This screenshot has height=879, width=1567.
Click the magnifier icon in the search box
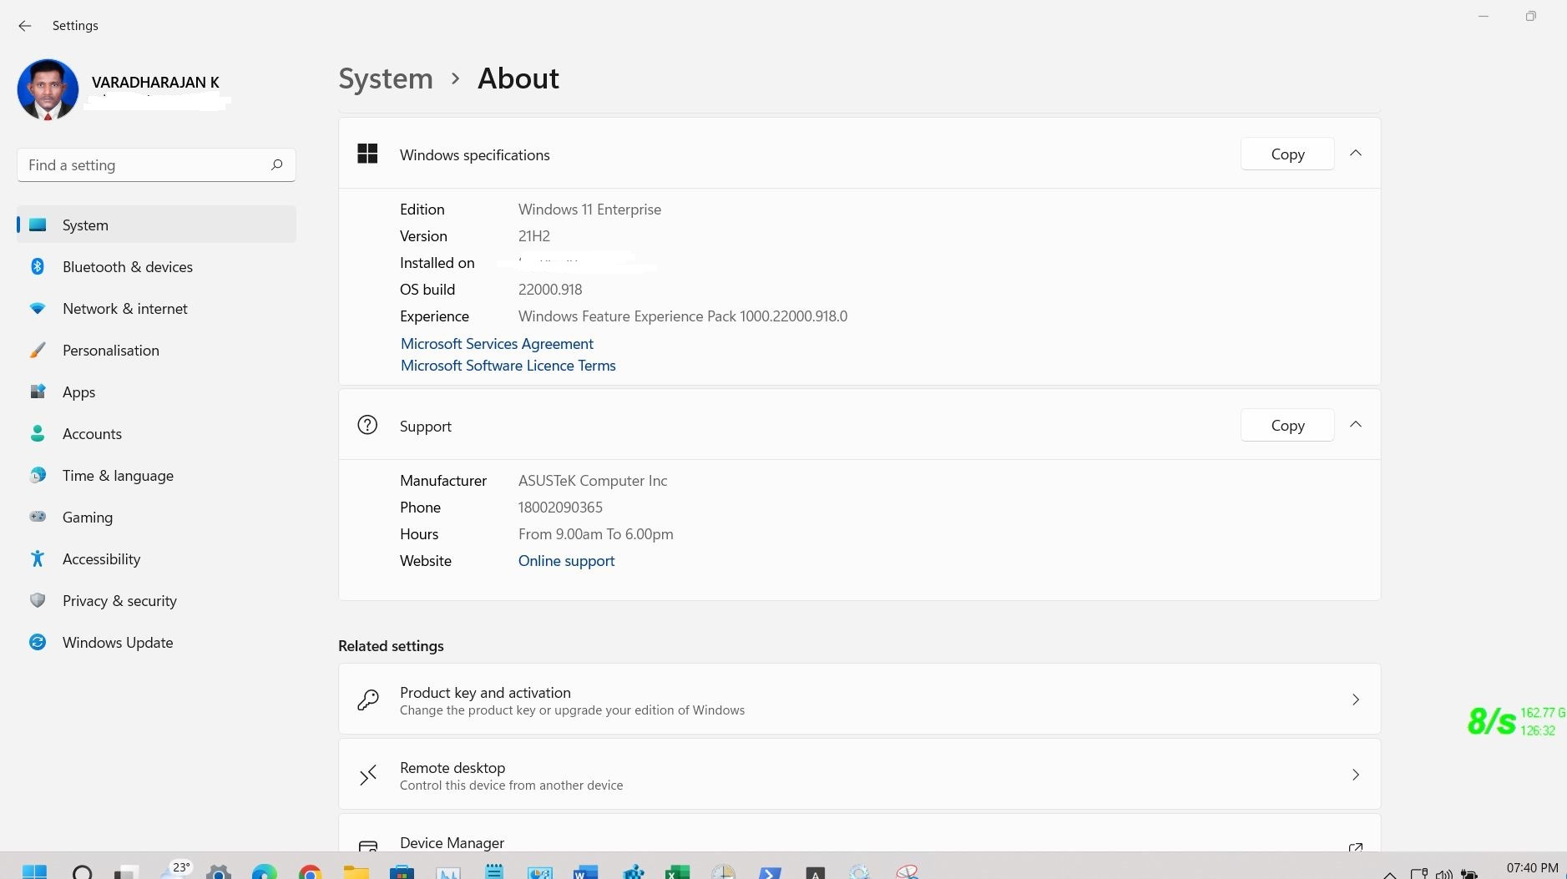click(x=277, y=164)
